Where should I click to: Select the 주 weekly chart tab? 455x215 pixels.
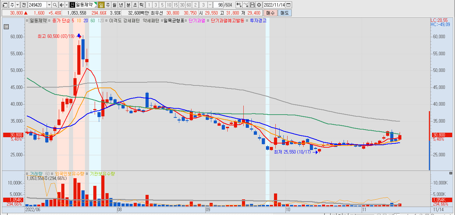[x=108, y=5]
